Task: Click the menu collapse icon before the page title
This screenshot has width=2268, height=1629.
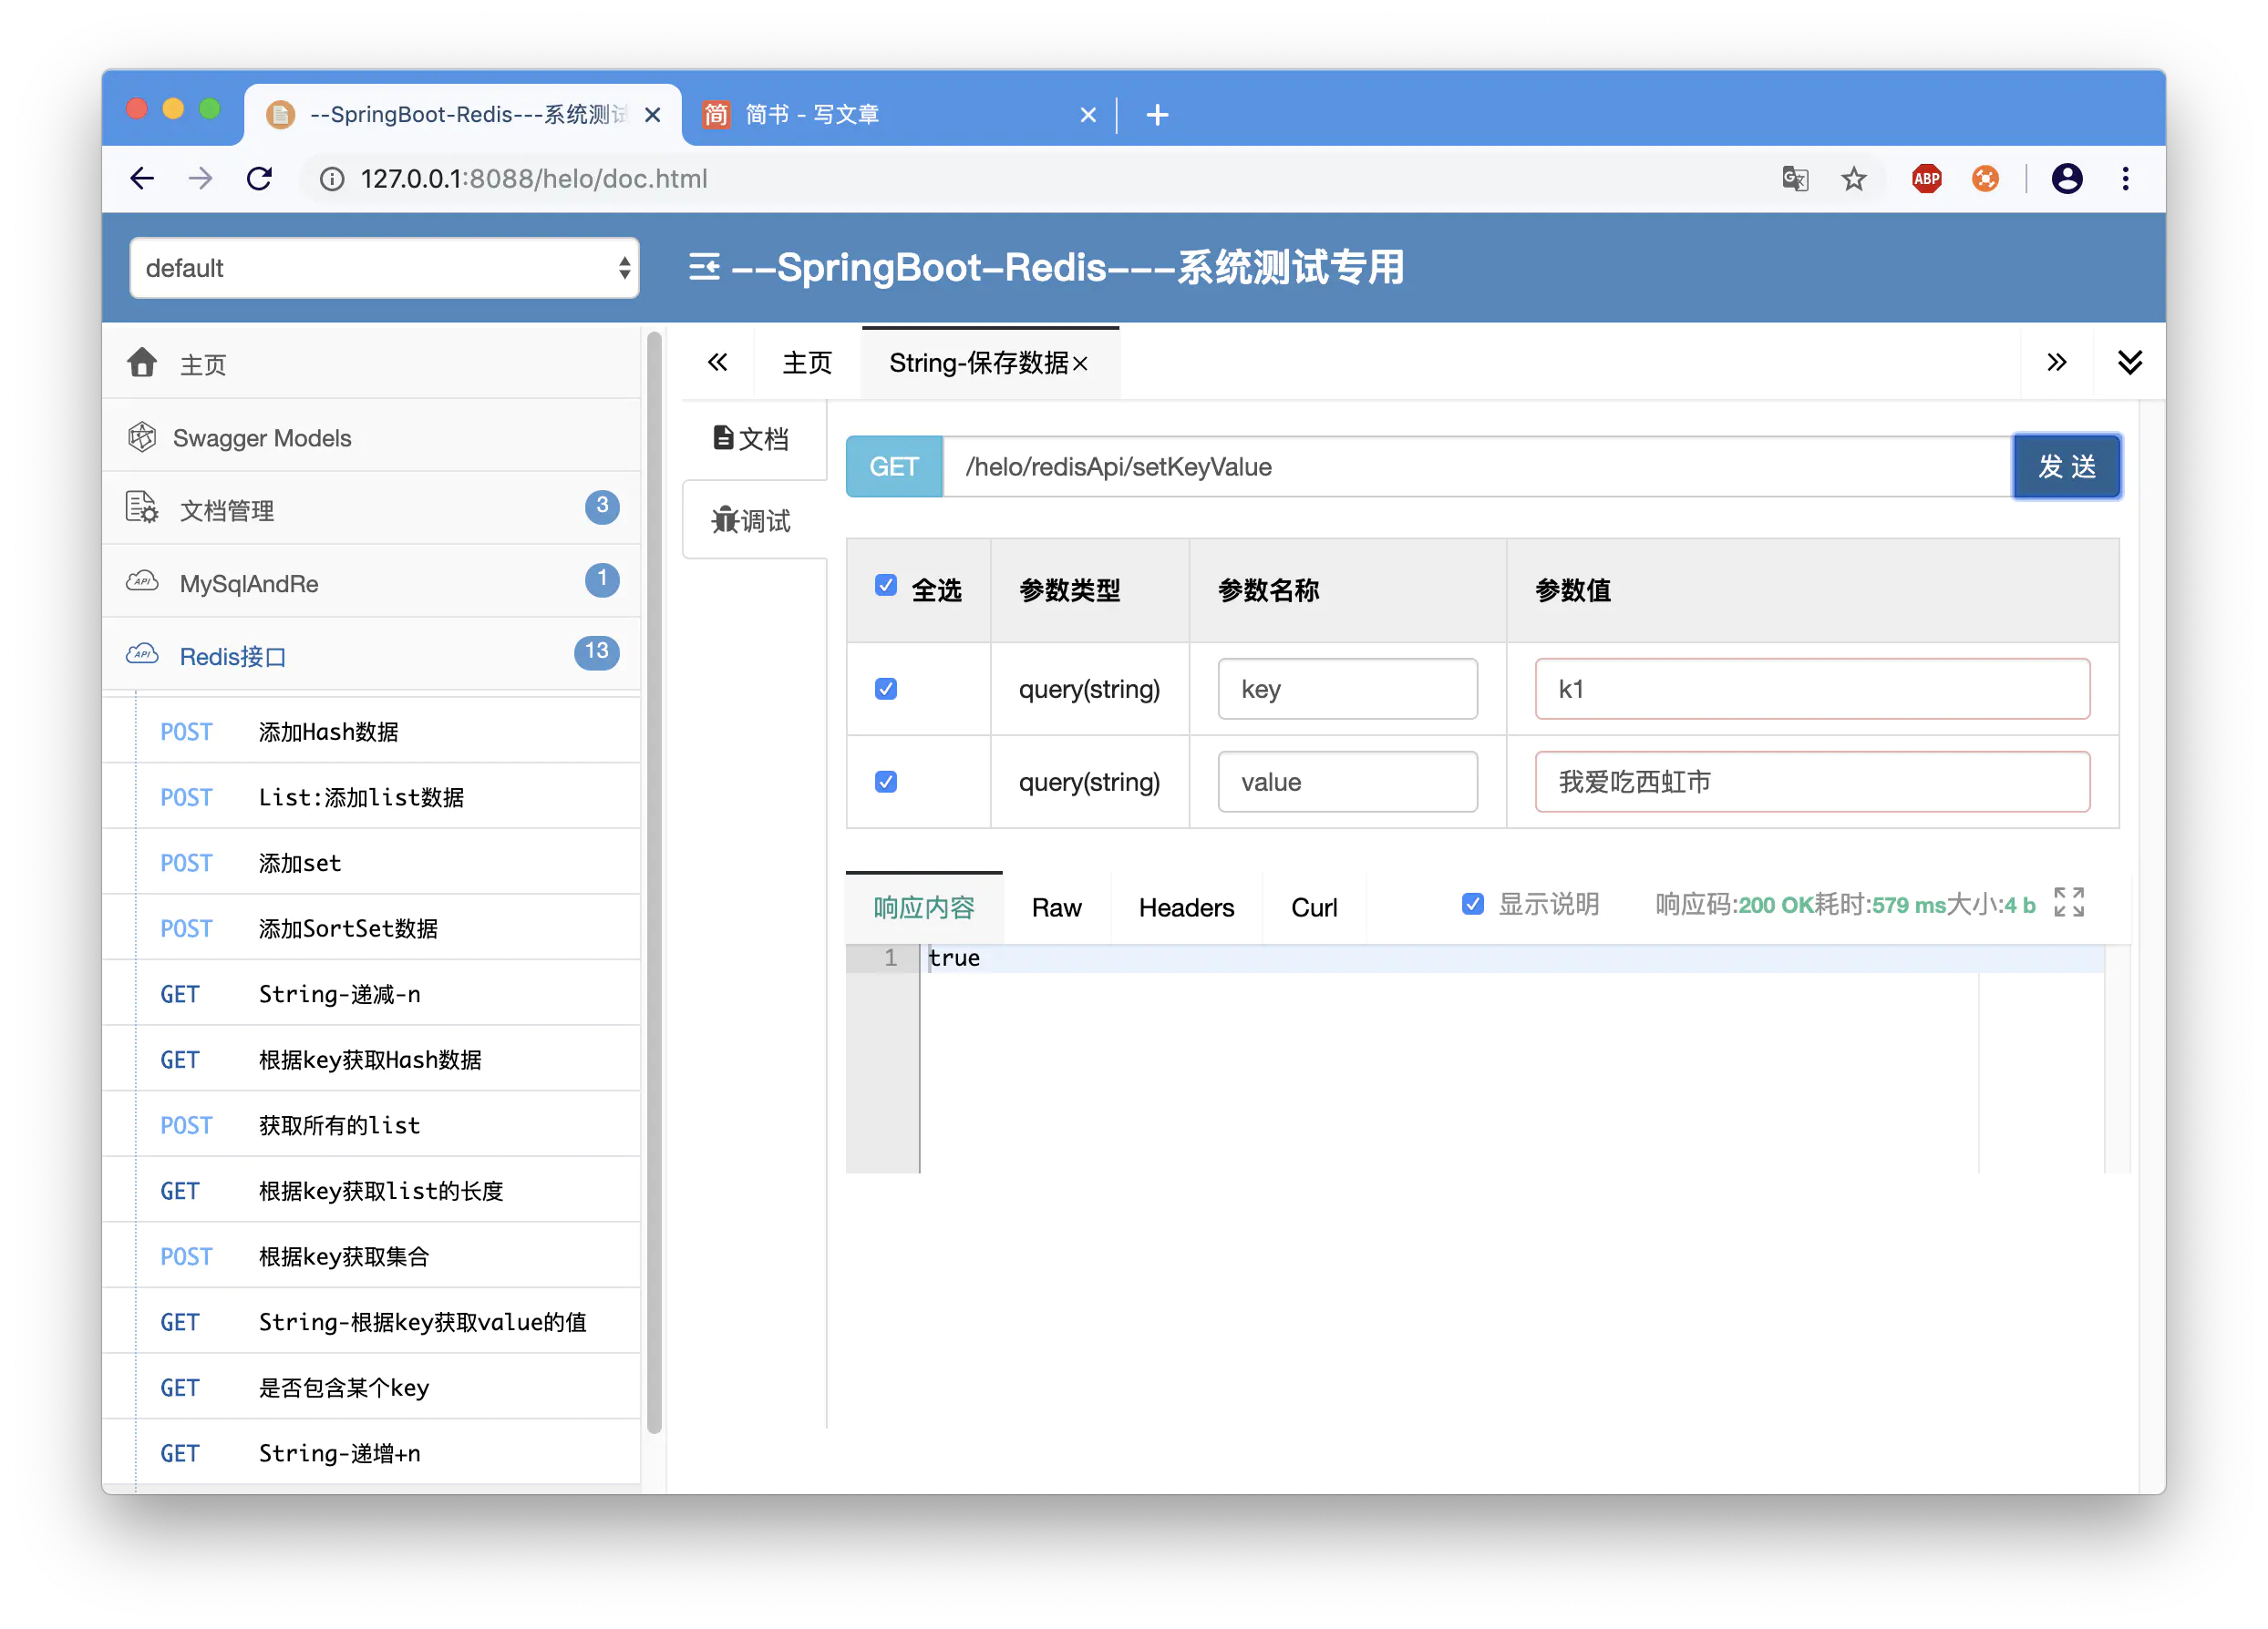Action: point(704,268)
